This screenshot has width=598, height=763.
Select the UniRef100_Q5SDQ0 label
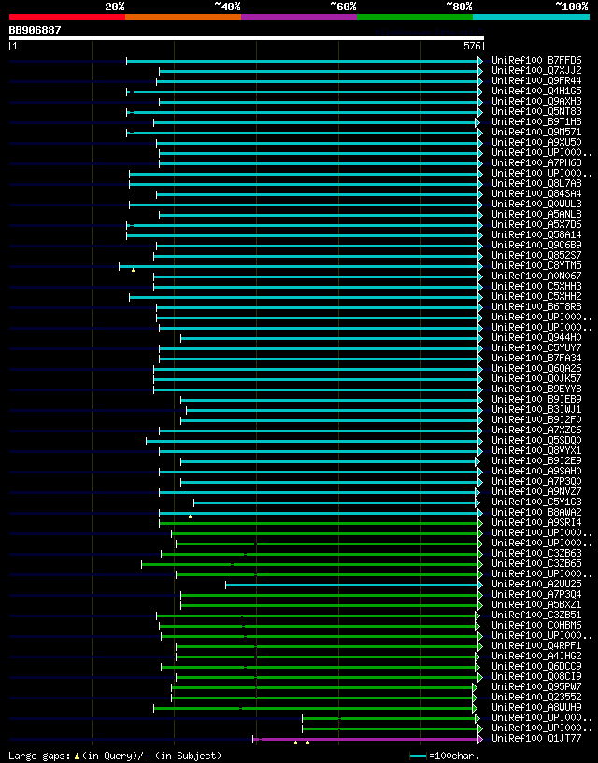(536, 441)
